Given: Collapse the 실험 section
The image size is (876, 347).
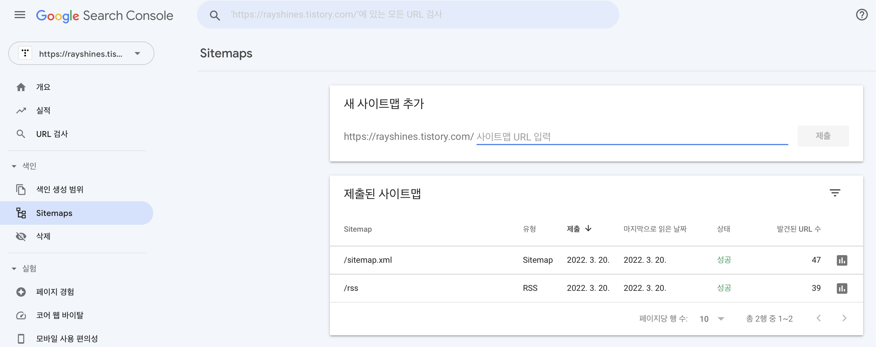Looking at the screenshot, I should coord(14,268).
